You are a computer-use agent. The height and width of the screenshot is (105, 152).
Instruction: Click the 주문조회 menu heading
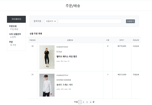[13, 26]
